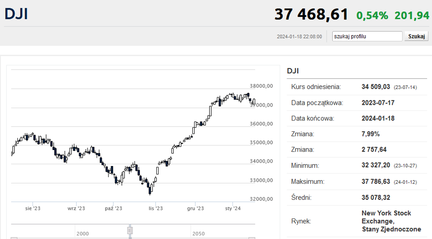
Task: Click the 38000,00 y-axis label
Action: point(261,86)
